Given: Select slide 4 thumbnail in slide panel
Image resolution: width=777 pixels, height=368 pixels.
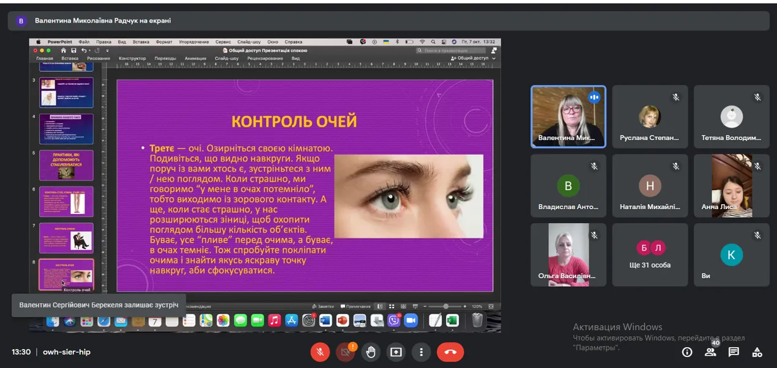Looking at the screenshot, I should tap(67, 129).
